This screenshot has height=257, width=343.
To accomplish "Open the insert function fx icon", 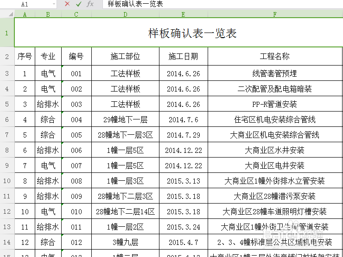I will (x=90, y=4).
